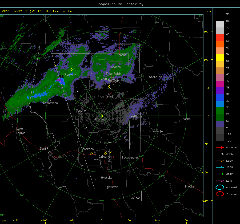The height and width of the screenshot is (224, 240).
Task: Click the ThreeHills label
Action: (x=134, y=116)
